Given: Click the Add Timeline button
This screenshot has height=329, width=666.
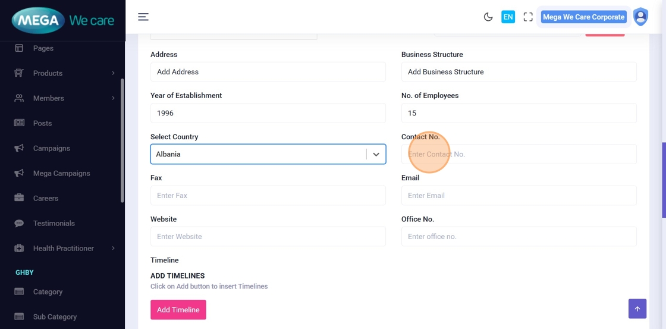Looking at the screenshot, I should [178, 310].
